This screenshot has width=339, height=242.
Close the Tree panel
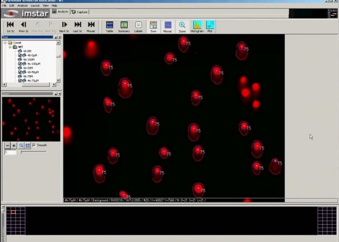pos(60,37)
